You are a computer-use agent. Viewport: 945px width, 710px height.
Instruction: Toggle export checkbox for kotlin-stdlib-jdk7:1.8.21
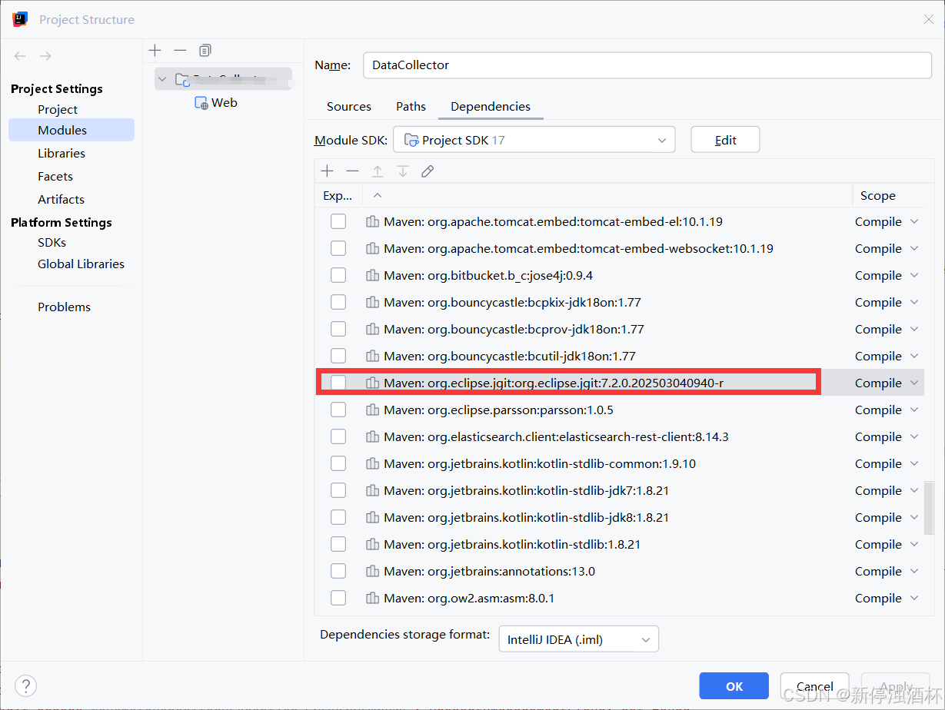tap(338, 490)
